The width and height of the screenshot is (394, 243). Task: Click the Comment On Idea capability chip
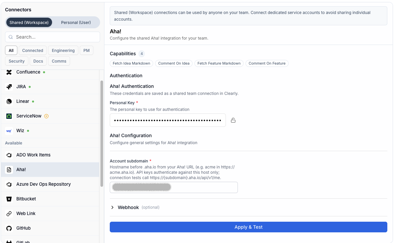pos(174,64)
